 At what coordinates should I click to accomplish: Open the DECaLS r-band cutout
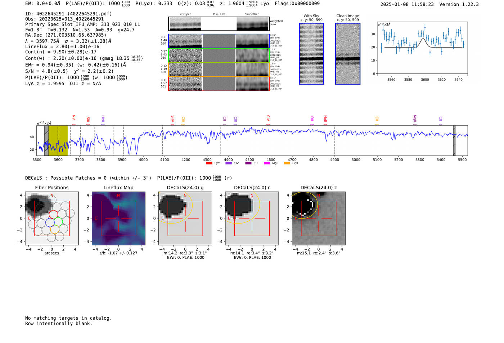point(252,218)
